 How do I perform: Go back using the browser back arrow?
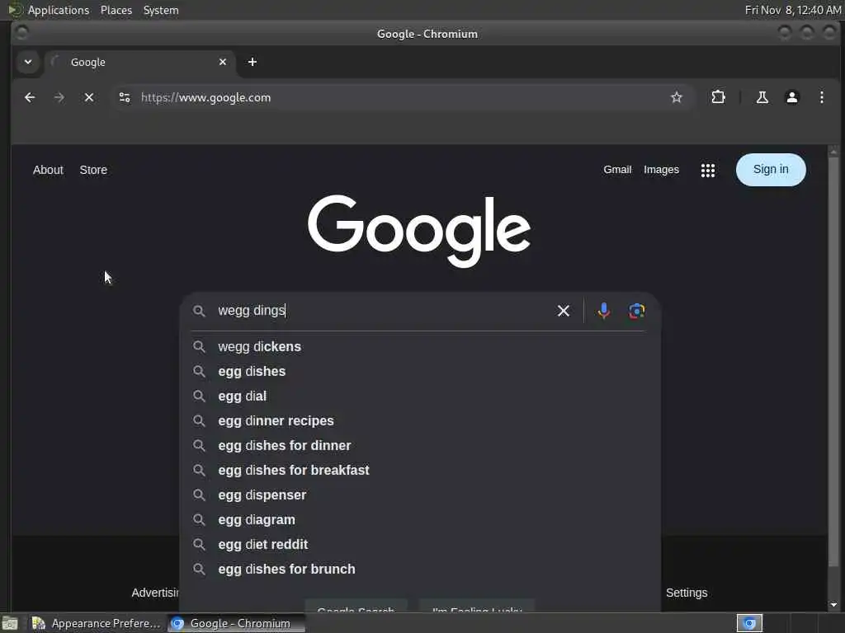click(30, 97)
